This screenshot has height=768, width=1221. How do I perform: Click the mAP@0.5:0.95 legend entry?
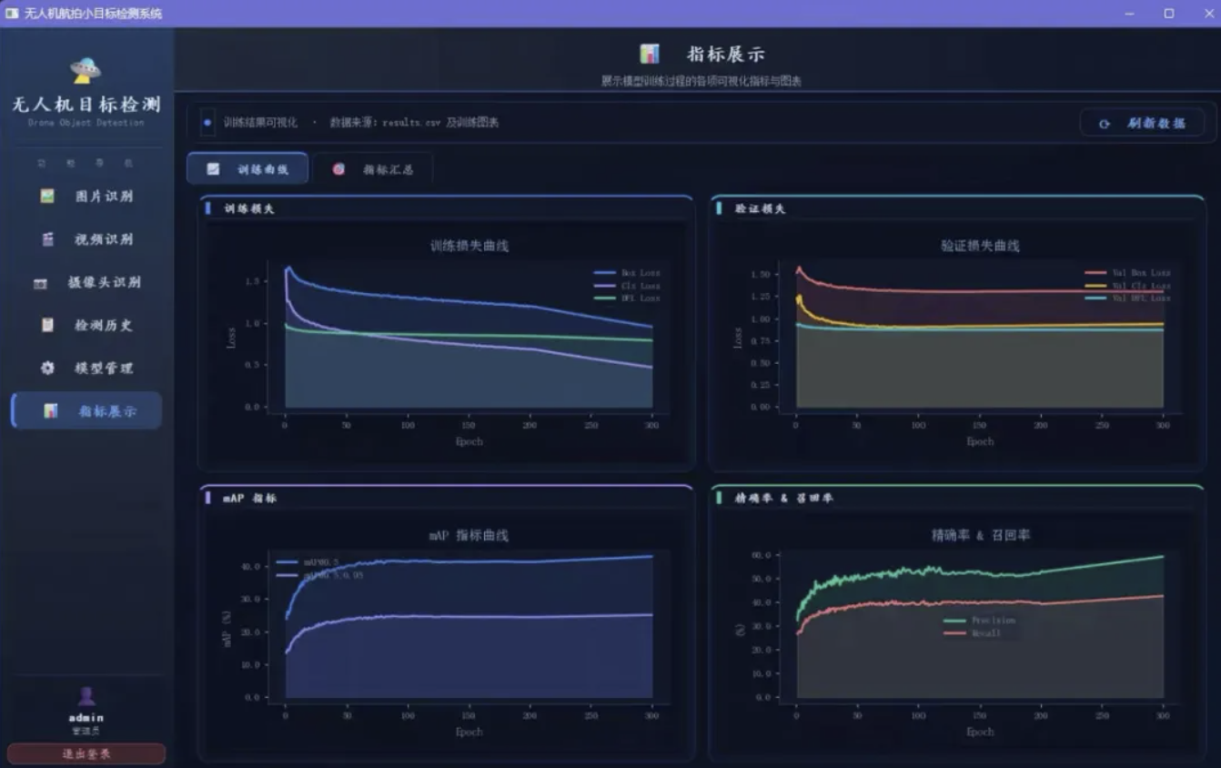tap(320, 575)
